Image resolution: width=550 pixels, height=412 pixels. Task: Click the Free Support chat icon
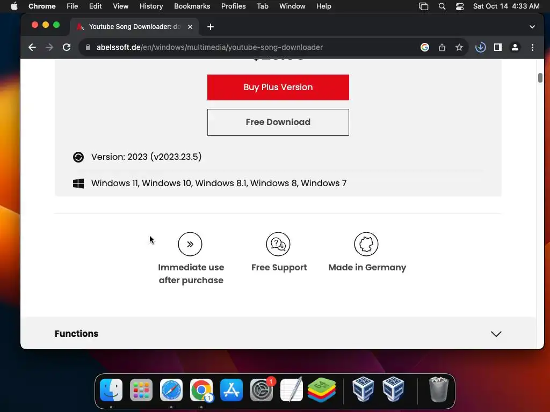point(278,244)
